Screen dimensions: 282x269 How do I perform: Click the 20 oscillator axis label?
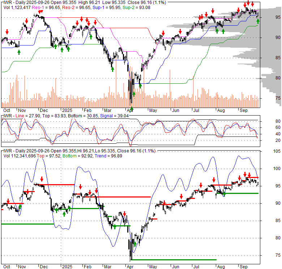click(x=278, y=140)
